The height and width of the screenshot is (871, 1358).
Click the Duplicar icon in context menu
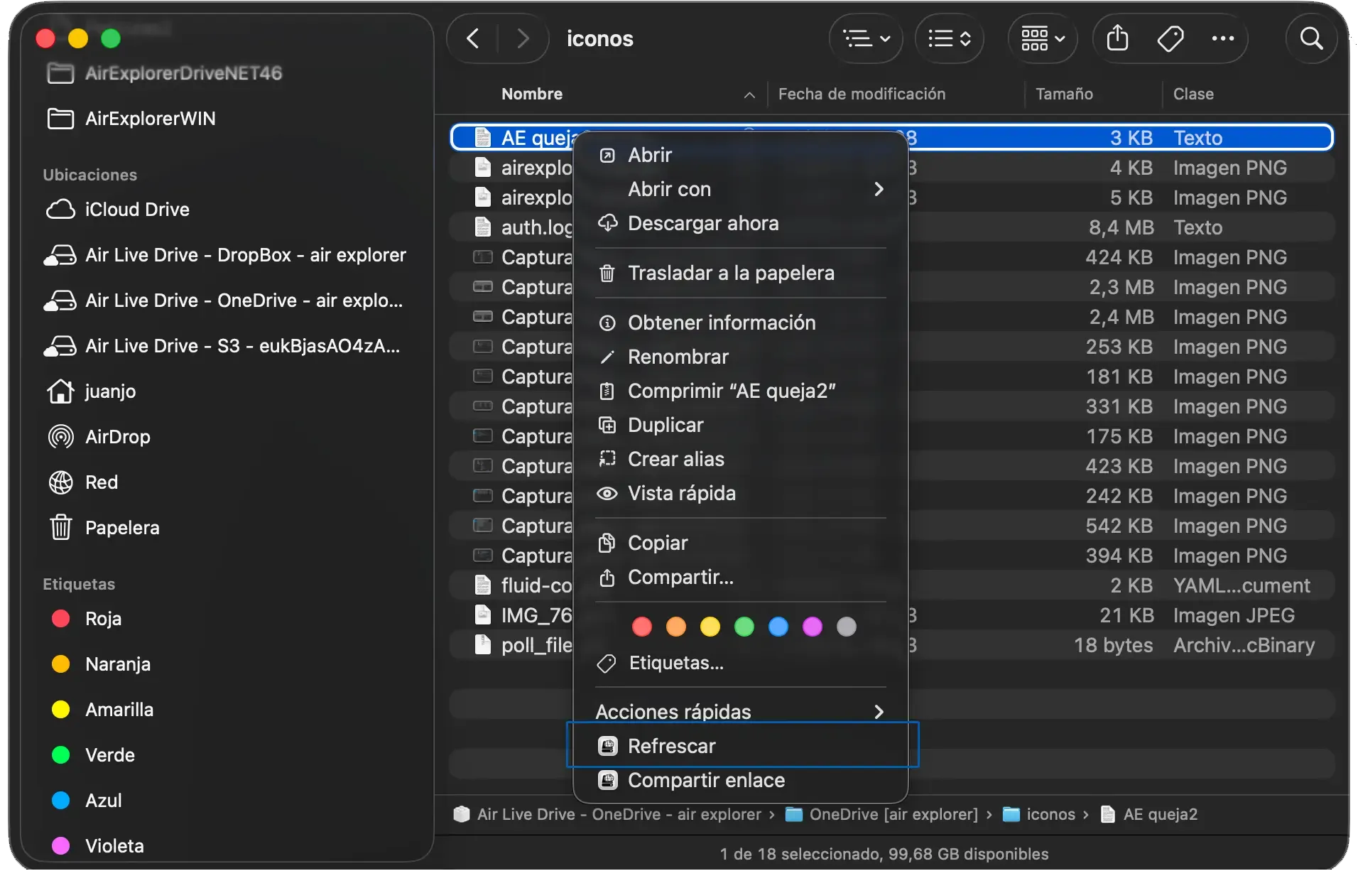(x=607, y=425)
